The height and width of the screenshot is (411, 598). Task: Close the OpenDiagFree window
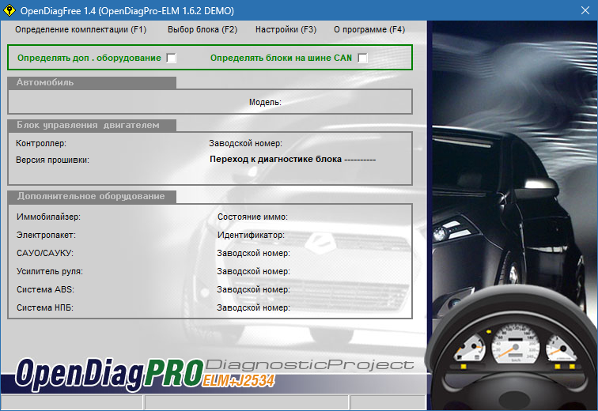point(585,10)
